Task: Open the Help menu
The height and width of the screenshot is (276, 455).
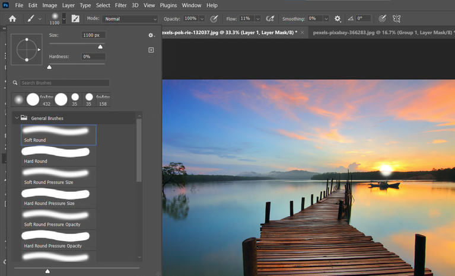Action: click(x=212, y=5)
